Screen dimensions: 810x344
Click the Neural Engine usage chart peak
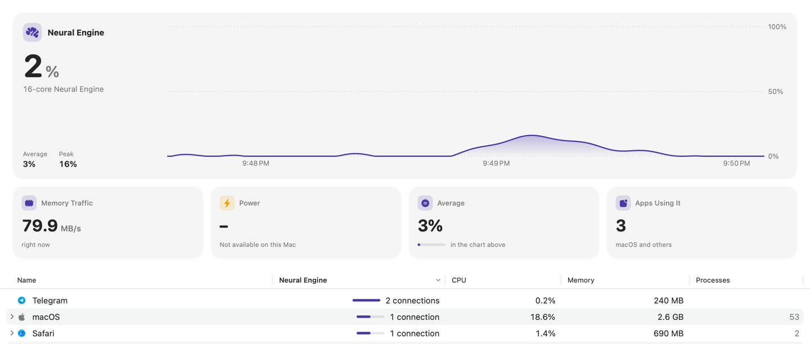[531, 135]
